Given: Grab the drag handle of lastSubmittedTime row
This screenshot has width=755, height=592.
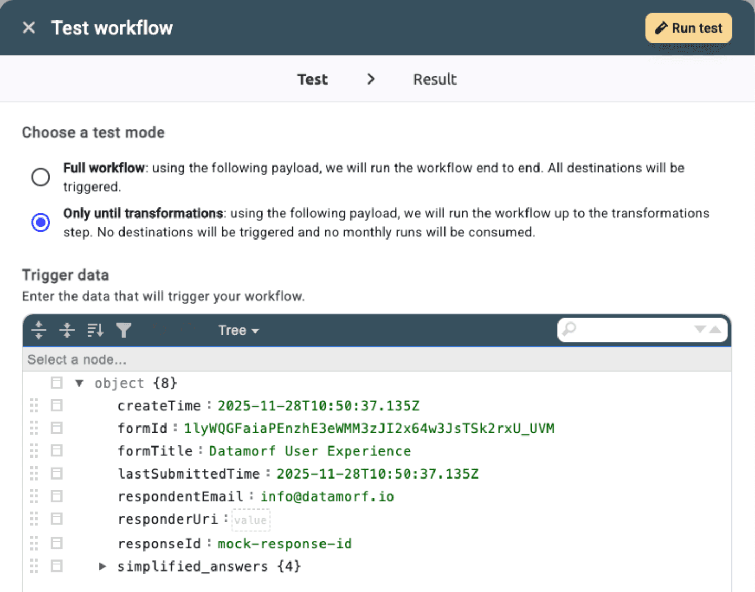Looking at the screenshot, I should click(x=34, y=473).
